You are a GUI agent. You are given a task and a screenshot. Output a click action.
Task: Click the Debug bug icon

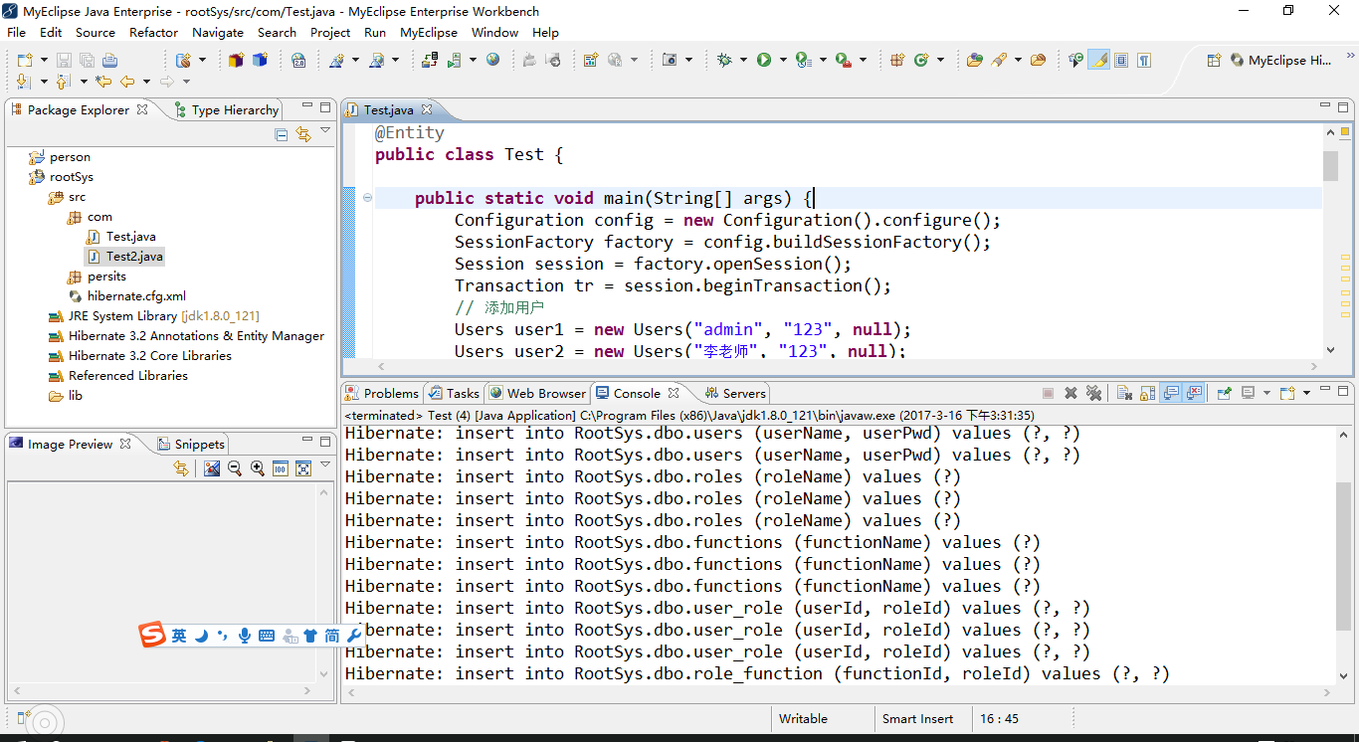coord(725,60)
